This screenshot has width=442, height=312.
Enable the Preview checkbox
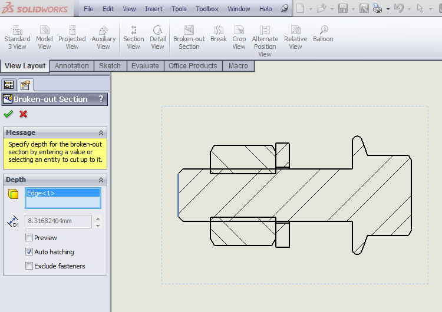coord(29,238)
